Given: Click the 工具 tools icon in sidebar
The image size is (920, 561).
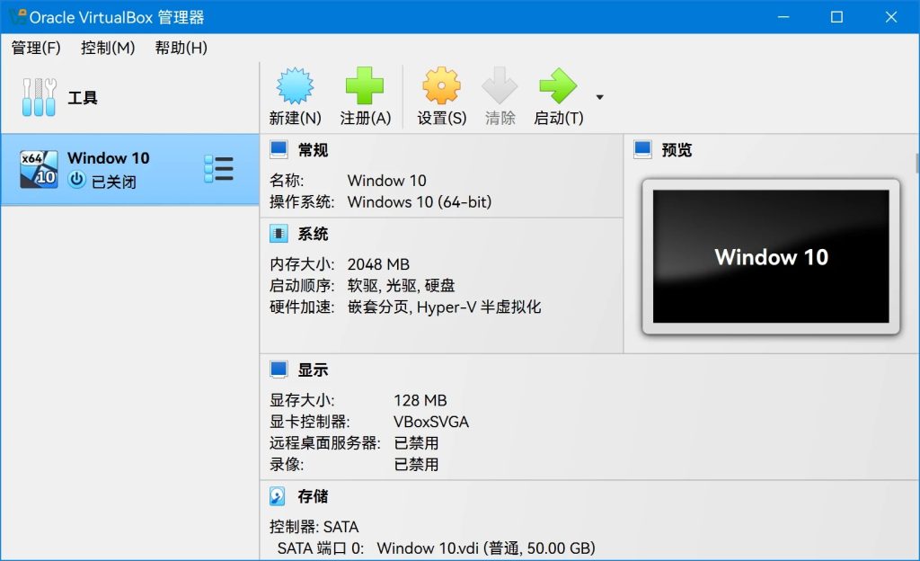Looking at the screenshot, I should [x=38, y=96].
